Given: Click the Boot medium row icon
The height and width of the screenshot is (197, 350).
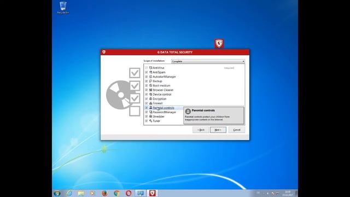Looking at the screenshot, I should (x=151, y=85).
